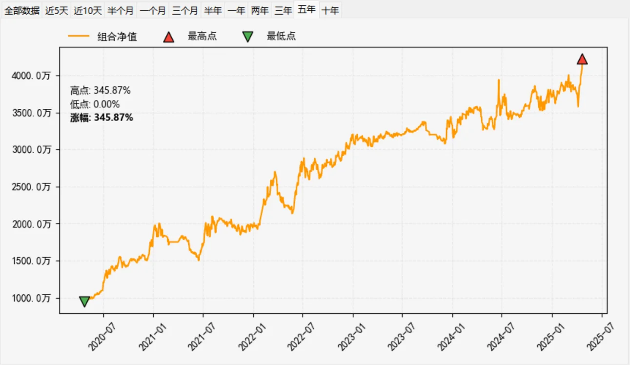Select the 五年 tab
The image size is (630, 365).
(306, 9)
